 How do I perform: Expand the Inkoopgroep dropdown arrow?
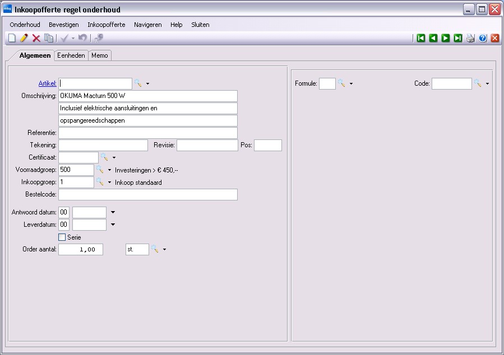pos(110,183)
